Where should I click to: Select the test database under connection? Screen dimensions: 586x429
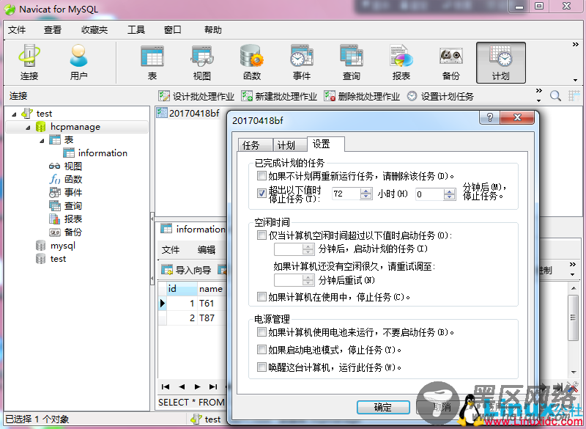(51, 258)
